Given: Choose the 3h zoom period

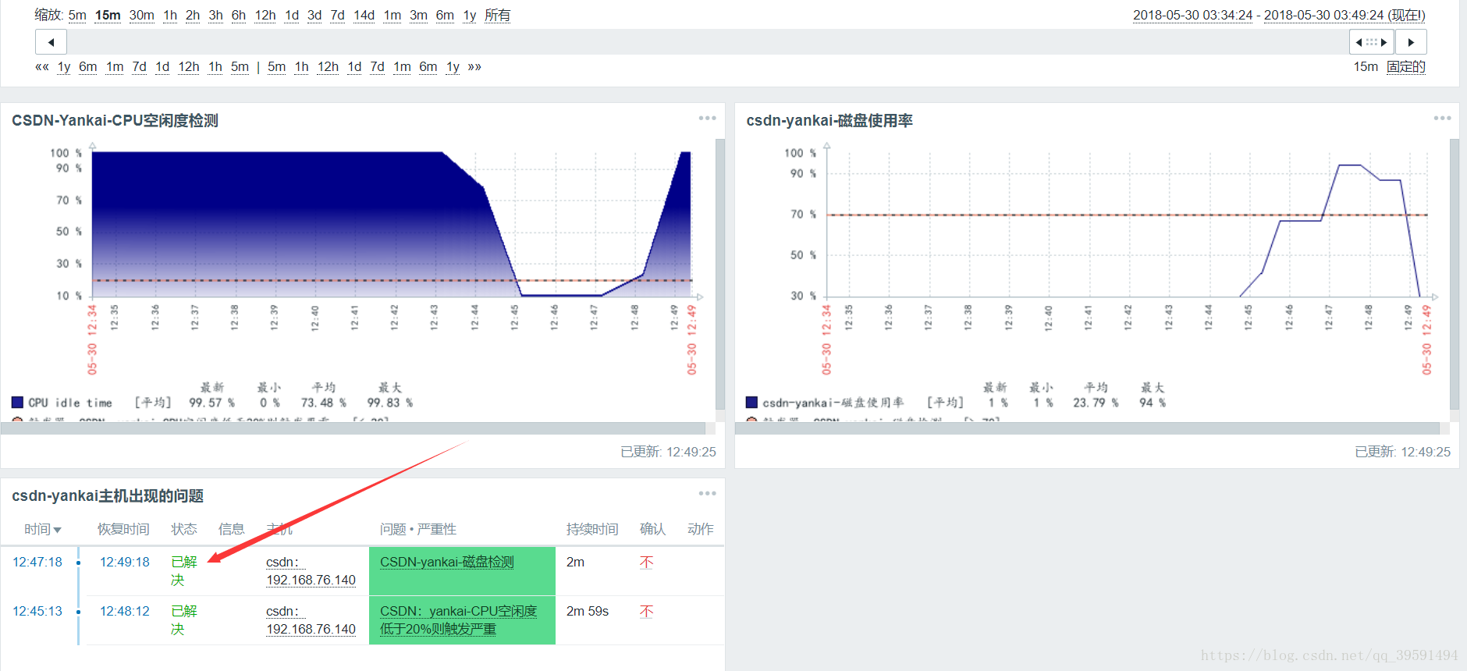Looking at the screenshot, I should point(215,16).
